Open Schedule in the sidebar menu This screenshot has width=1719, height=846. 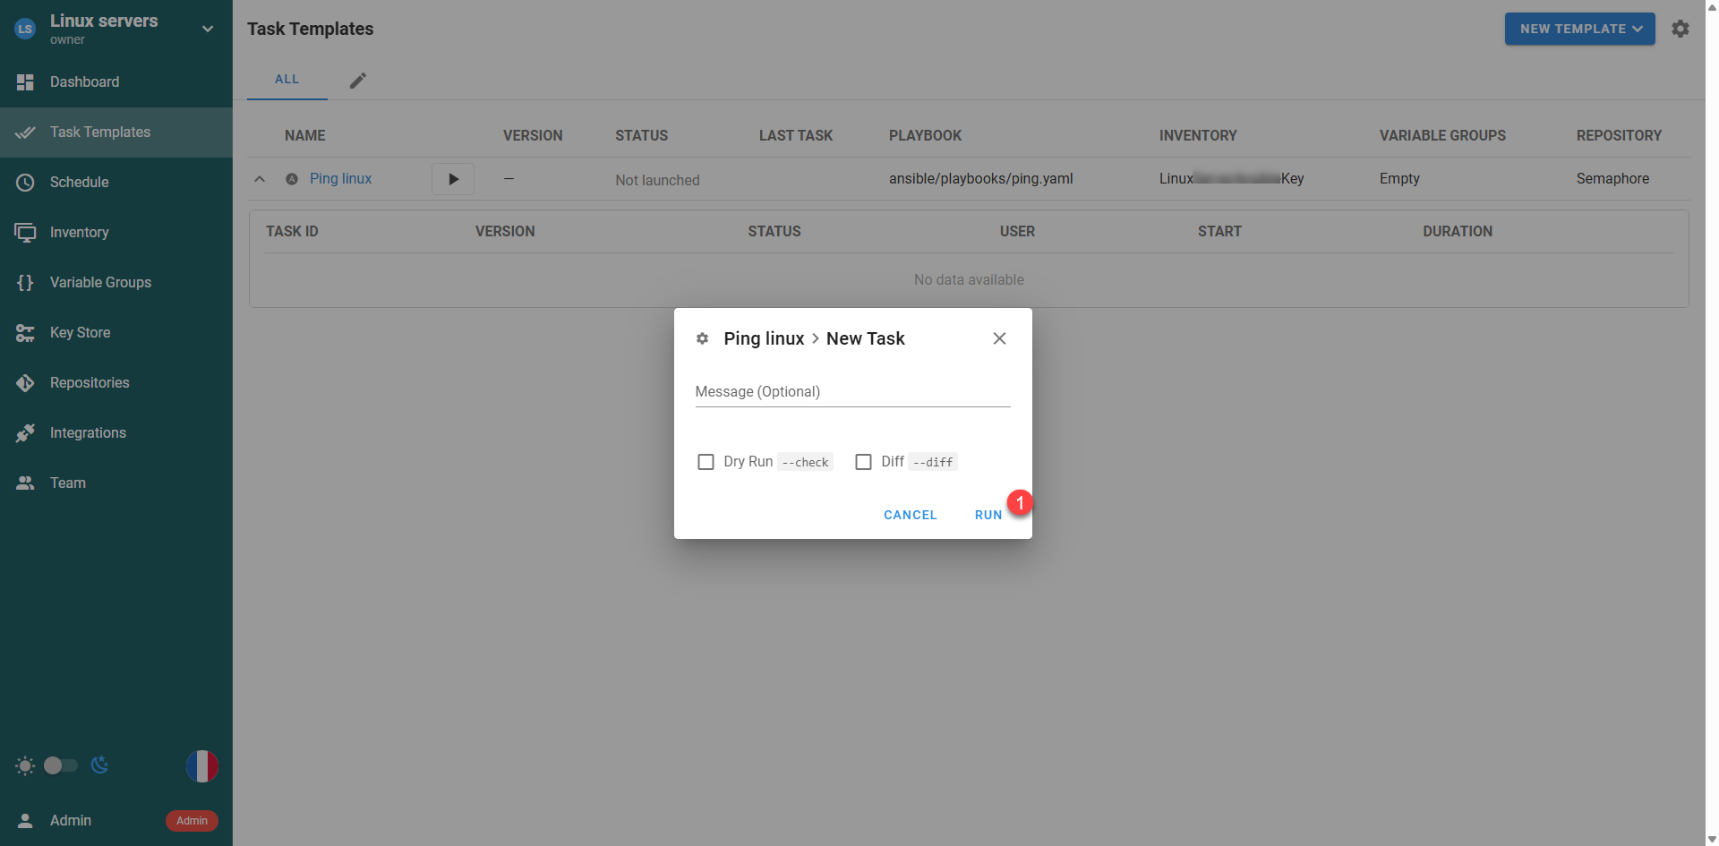click(x=79, y=182)
